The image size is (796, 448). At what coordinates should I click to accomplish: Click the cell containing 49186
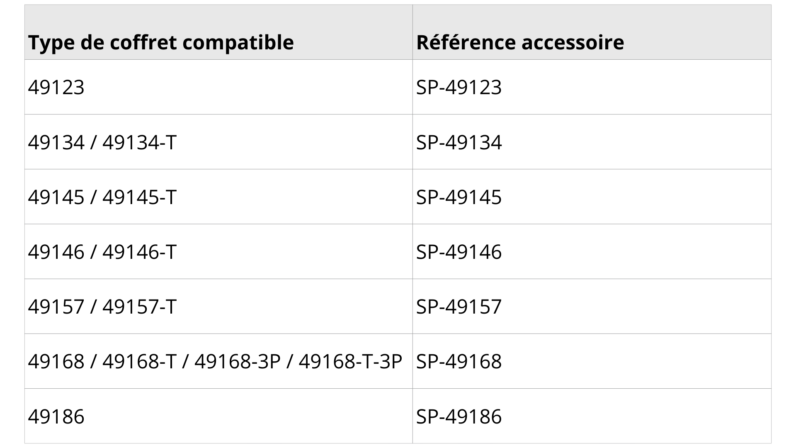click(x=218, y=416)
